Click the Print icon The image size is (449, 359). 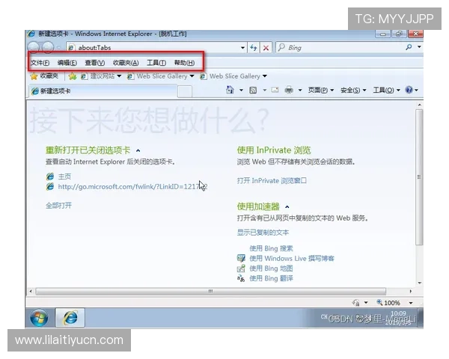pos(289,90)
